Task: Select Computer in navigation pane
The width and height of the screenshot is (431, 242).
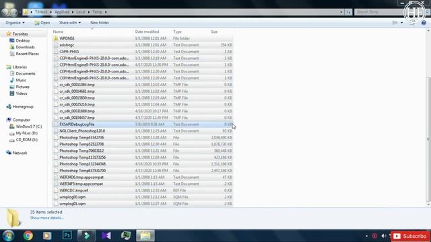Action: [21, 120]
